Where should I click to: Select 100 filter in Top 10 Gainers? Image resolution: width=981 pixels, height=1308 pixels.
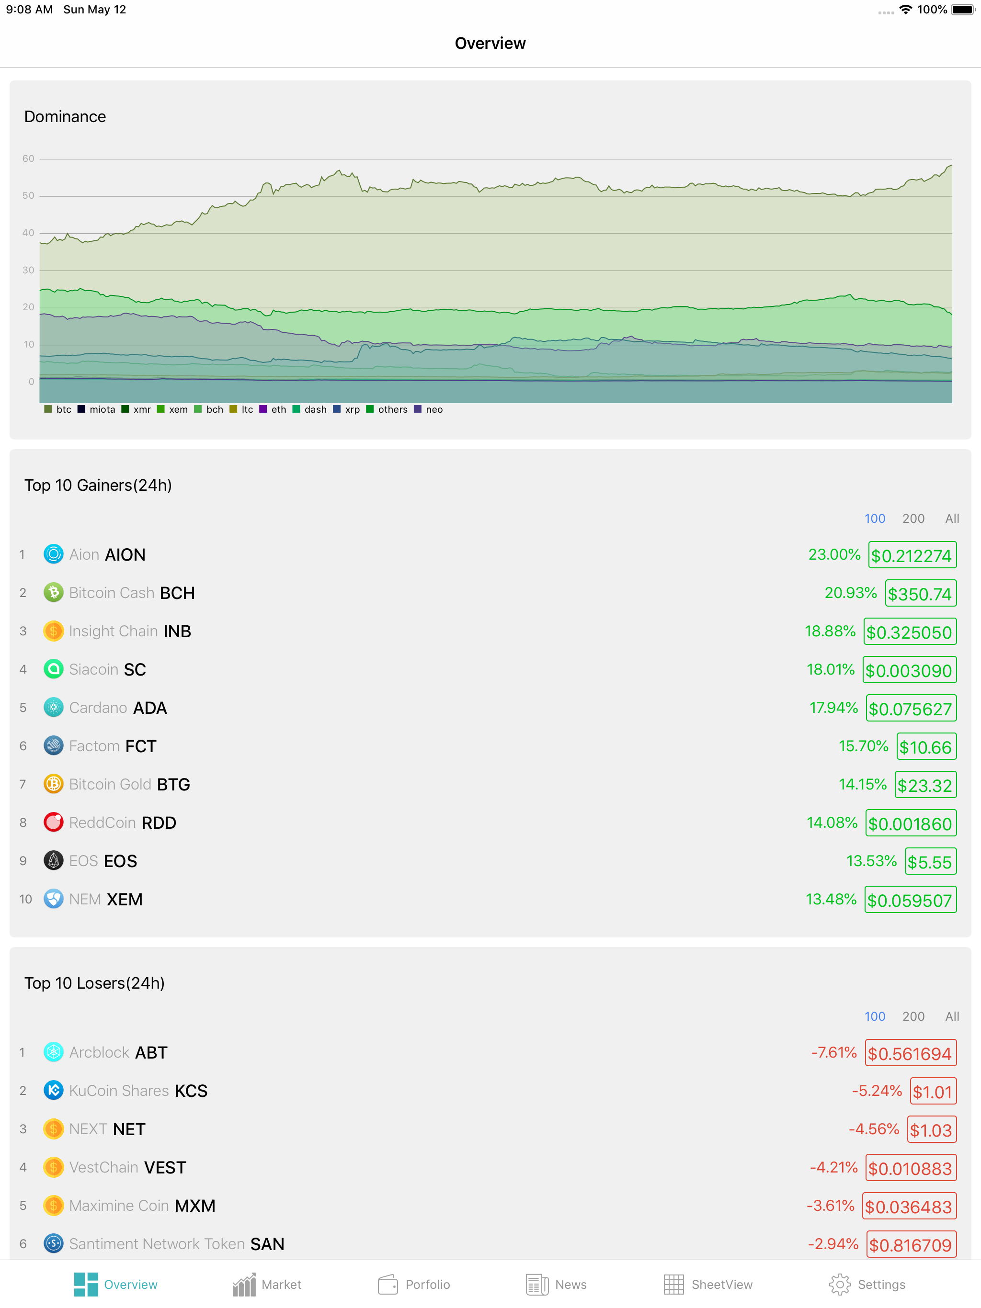pos(875,519)
